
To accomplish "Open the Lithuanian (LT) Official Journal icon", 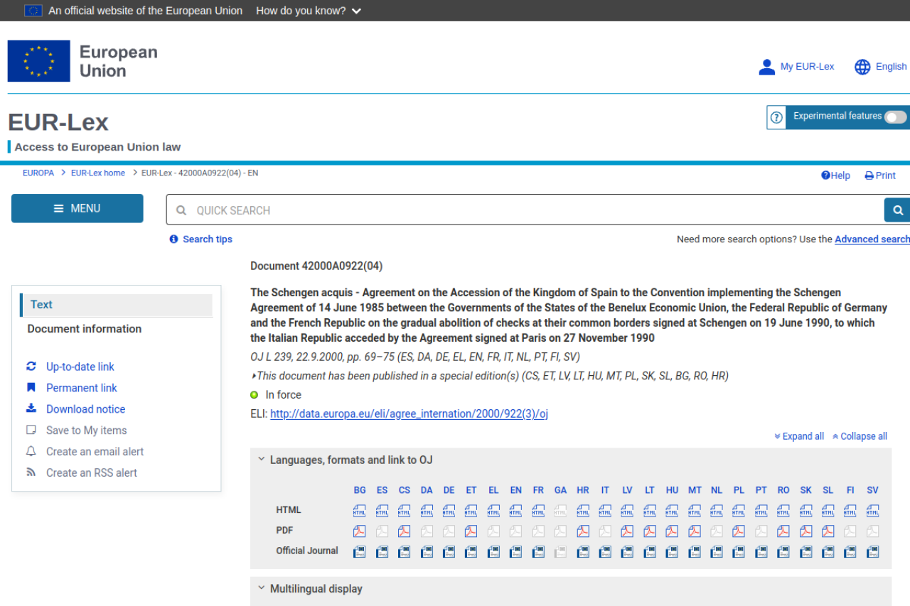I will point(650,551).
